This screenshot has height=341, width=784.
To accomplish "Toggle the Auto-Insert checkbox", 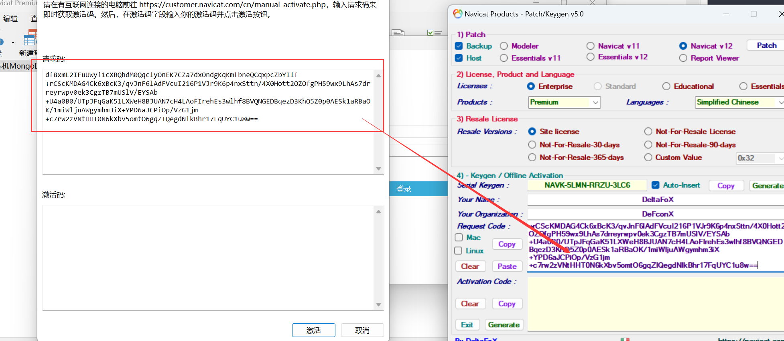I will coord(656,185).
